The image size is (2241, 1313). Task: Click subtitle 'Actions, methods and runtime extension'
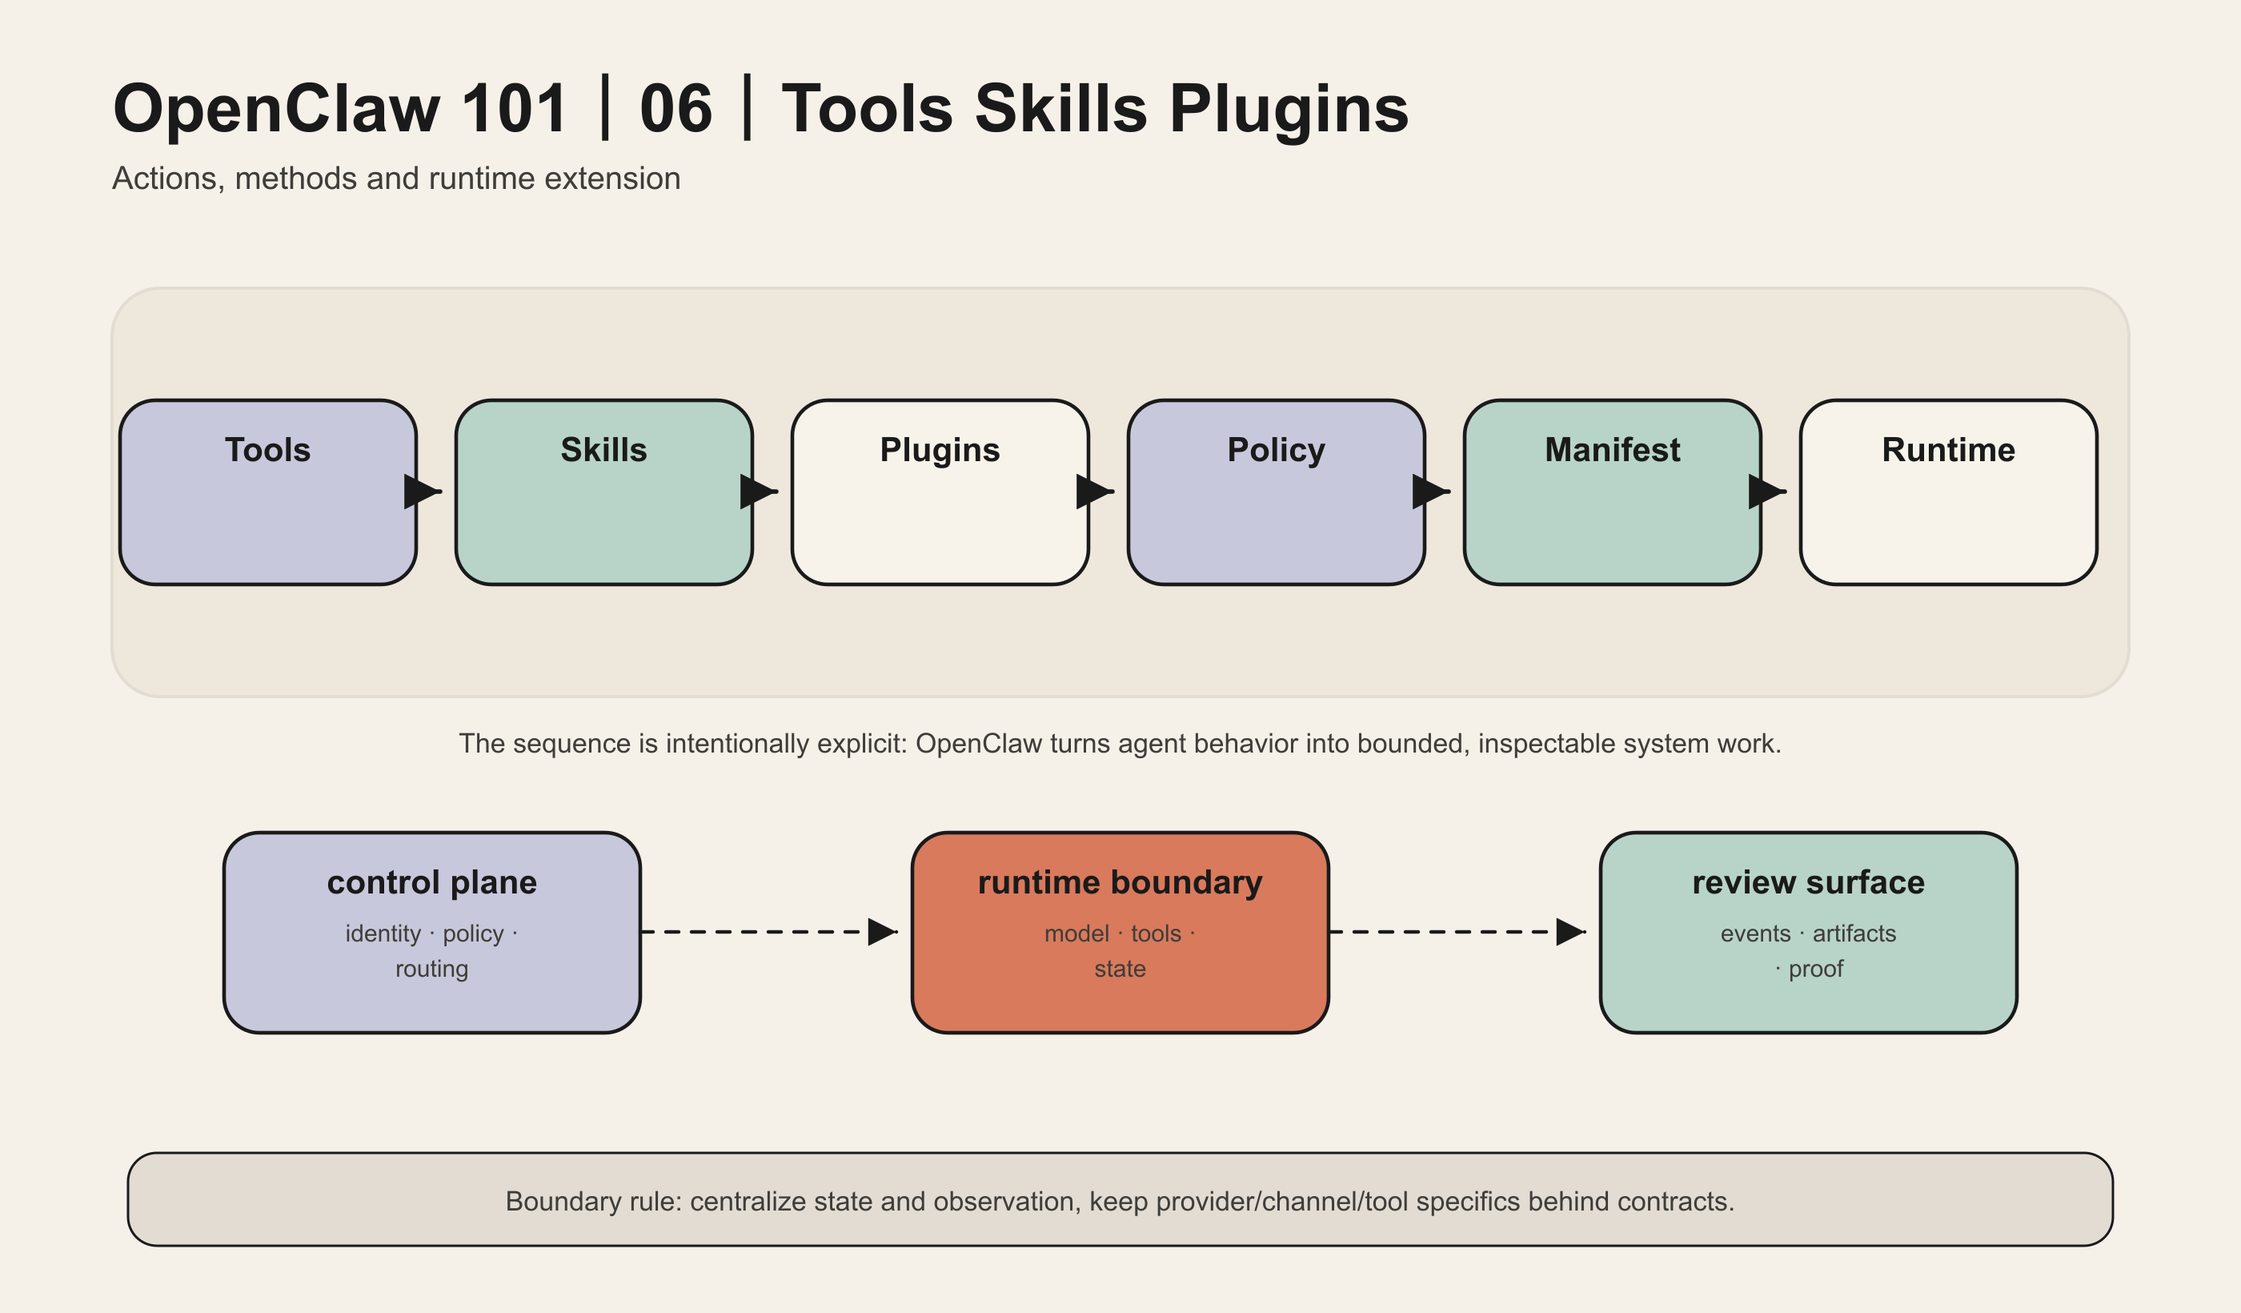397,179
